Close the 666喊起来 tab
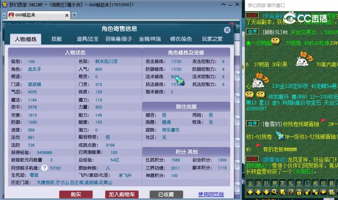The image size is (338, 200). (x=67, y=15)
